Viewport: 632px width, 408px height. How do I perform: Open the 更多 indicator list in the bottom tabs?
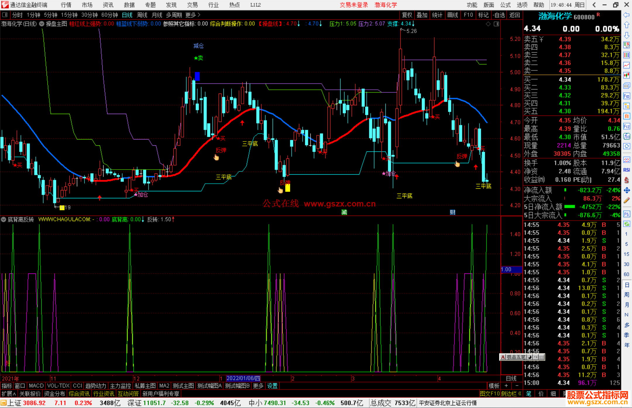(258, 386)
